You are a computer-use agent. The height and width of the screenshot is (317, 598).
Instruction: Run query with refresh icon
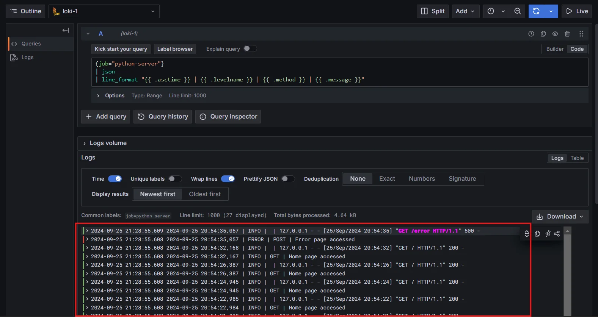(x=536, y=11)
